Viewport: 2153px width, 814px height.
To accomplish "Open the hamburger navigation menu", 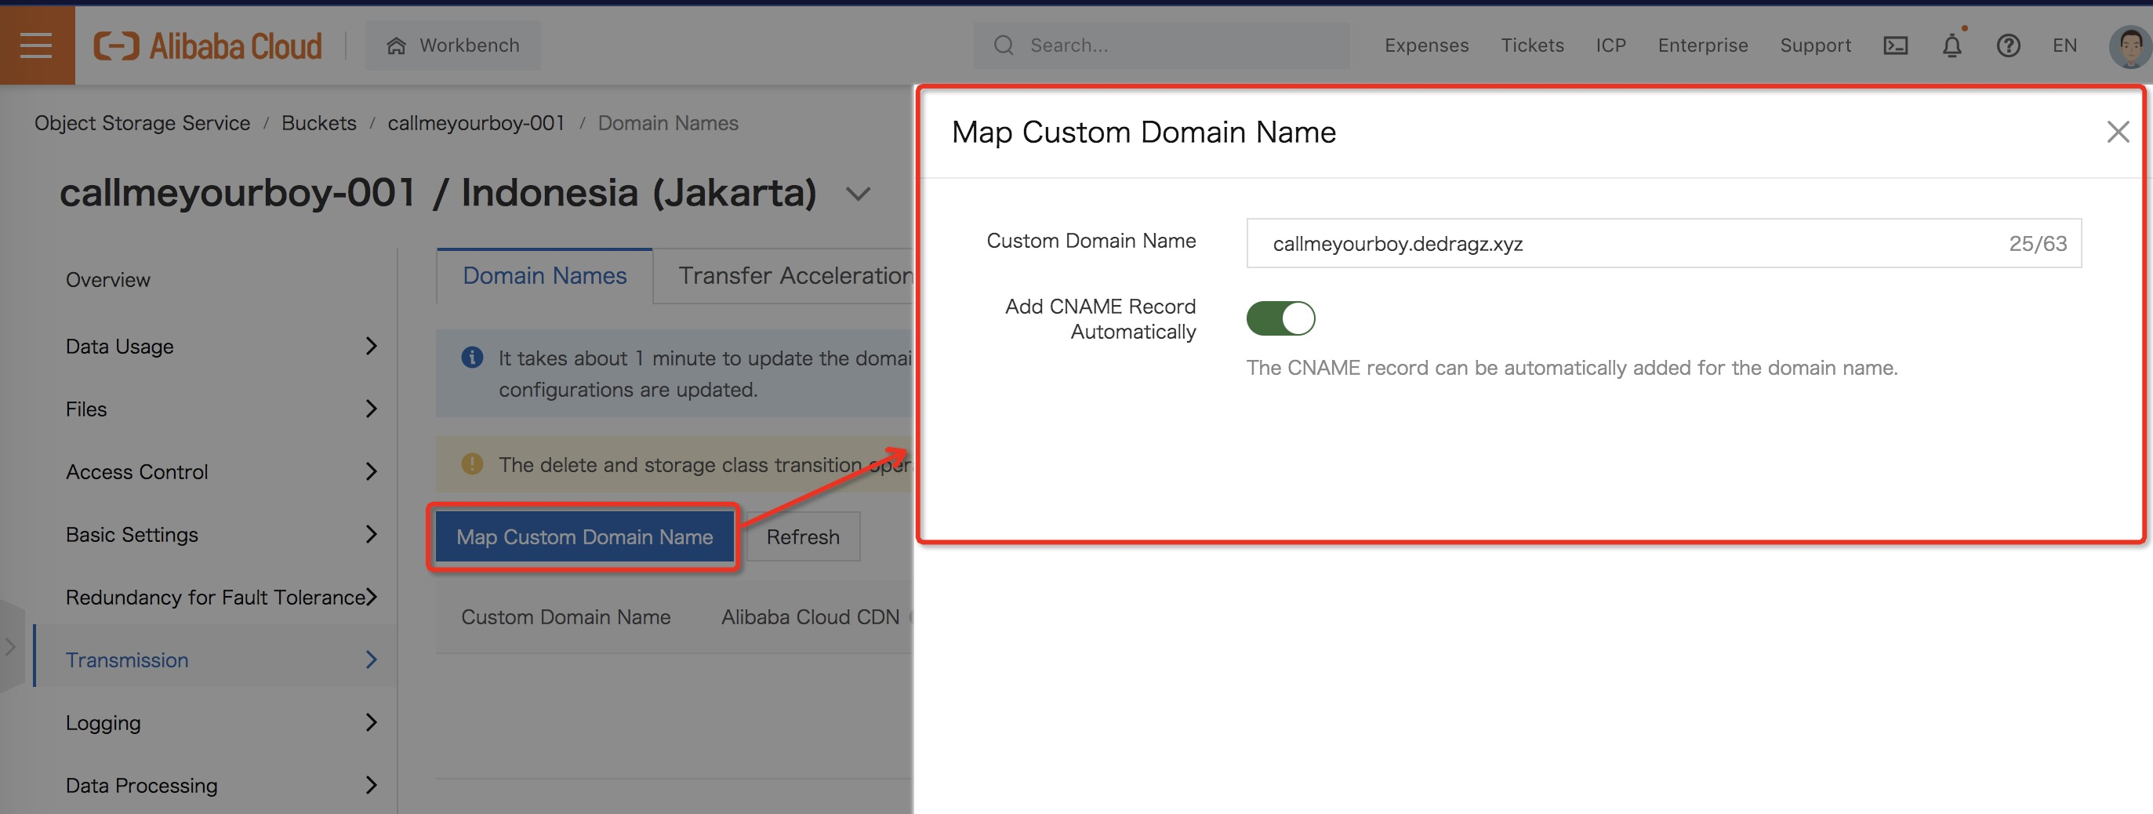I will 36,45.
